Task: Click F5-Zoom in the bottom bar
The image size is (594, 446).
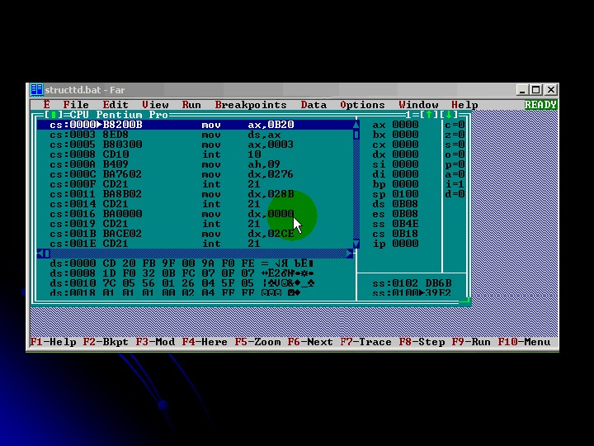Action: (x=257, y=342)
